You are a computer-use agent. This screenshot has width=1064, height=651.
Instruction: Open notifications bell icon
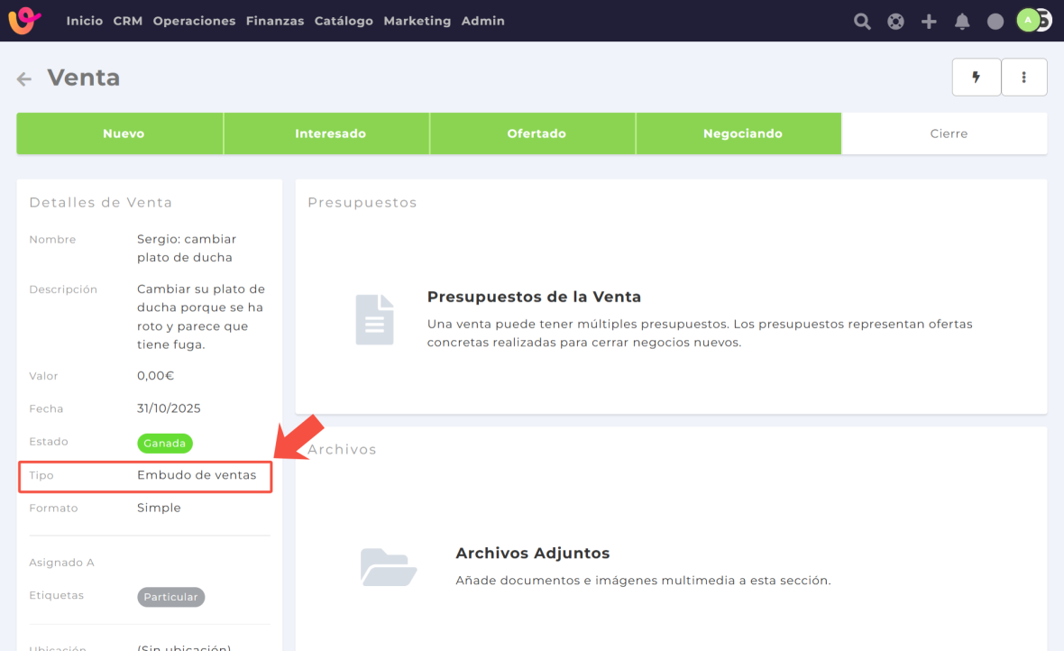pos(962,22)
